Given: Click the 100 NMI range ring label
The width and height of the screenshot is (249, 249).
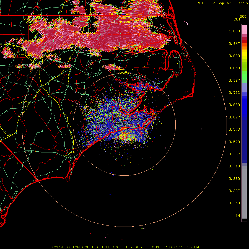Looking at the screenshot, I should coord(124,22).
